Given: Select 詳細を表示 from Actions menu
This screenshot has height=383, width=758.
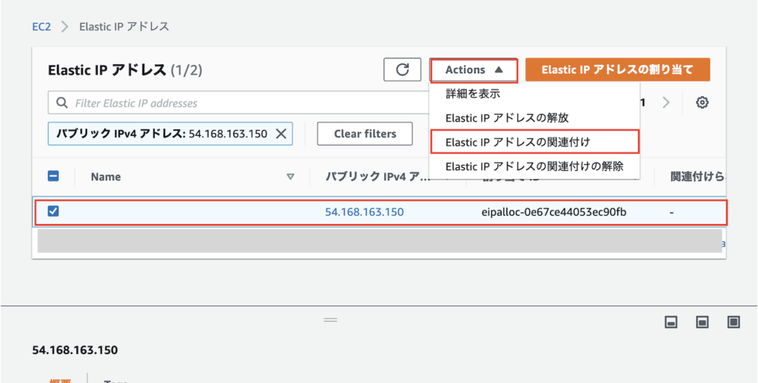Looking at the screenshot, I should 473,94.
